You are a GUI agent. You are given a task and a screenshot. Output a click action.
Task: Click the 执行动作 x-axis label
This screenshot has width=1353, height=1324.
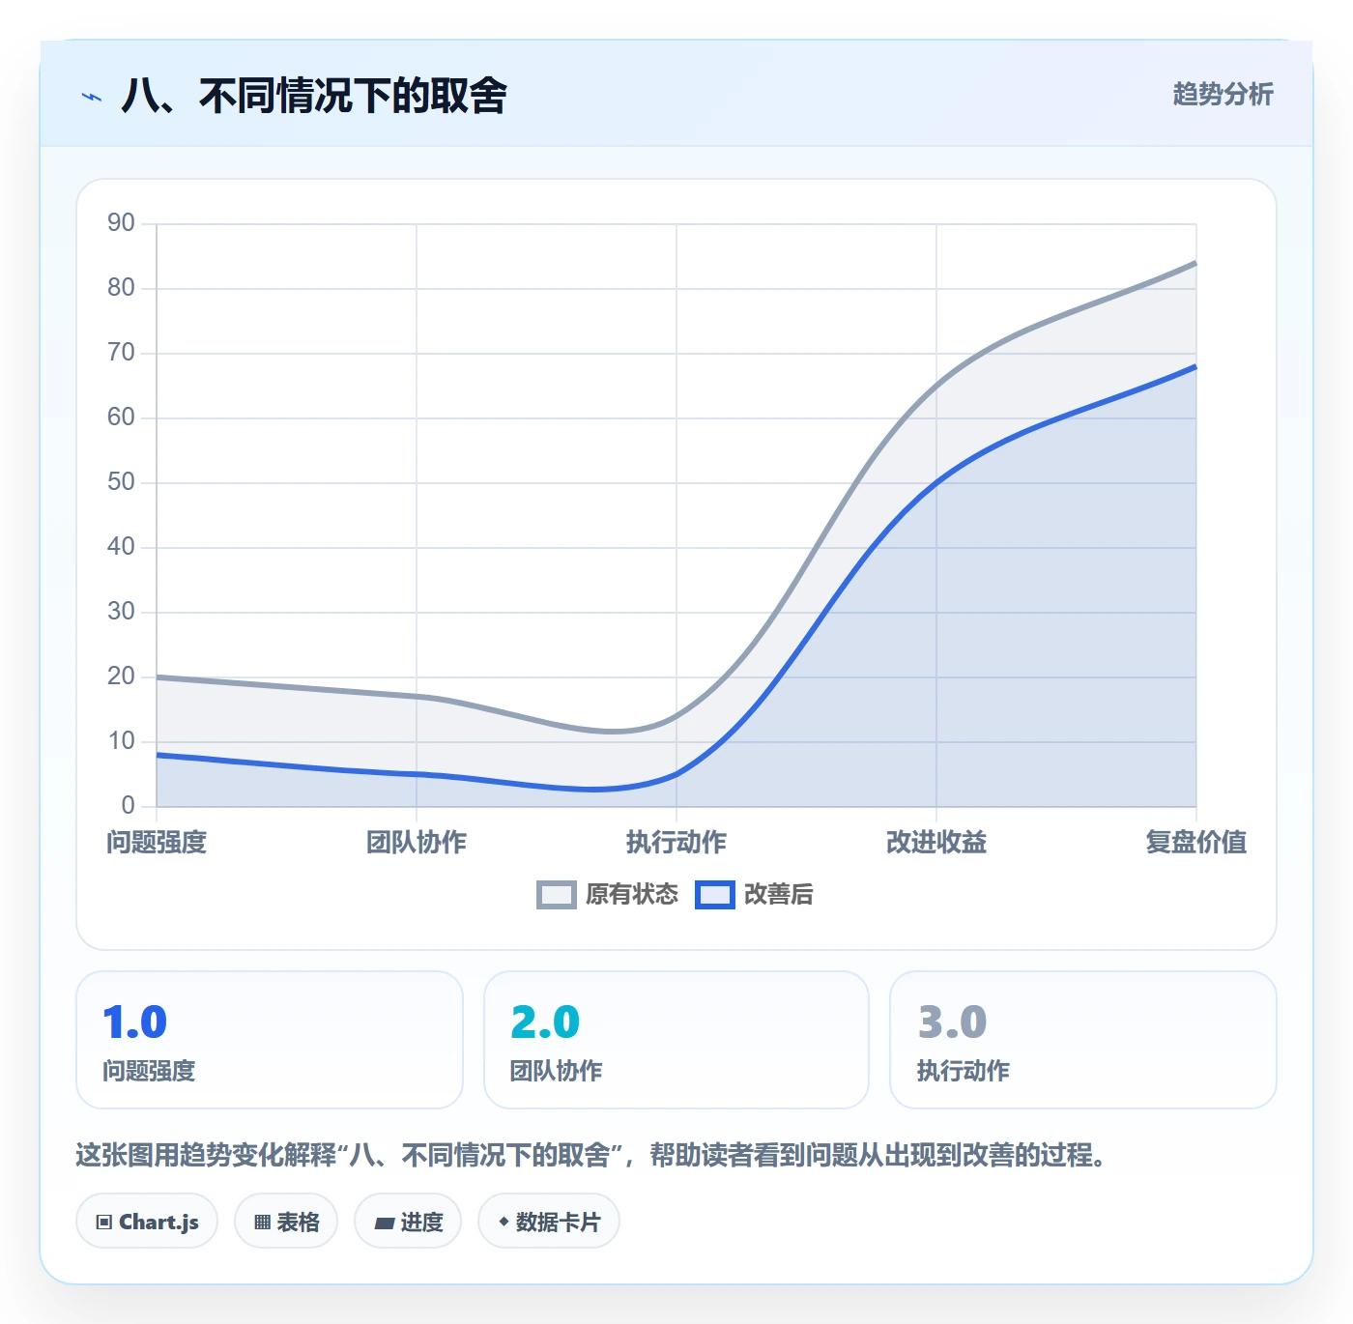676,843
